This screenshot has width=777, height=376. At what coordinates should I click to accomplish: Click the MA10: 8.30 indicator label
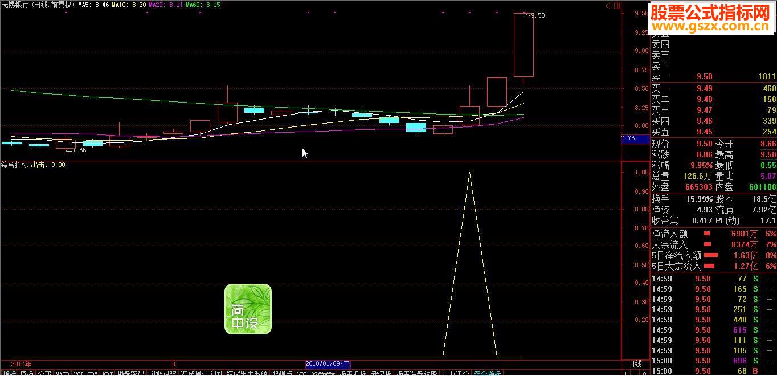[x=128, y=5]
